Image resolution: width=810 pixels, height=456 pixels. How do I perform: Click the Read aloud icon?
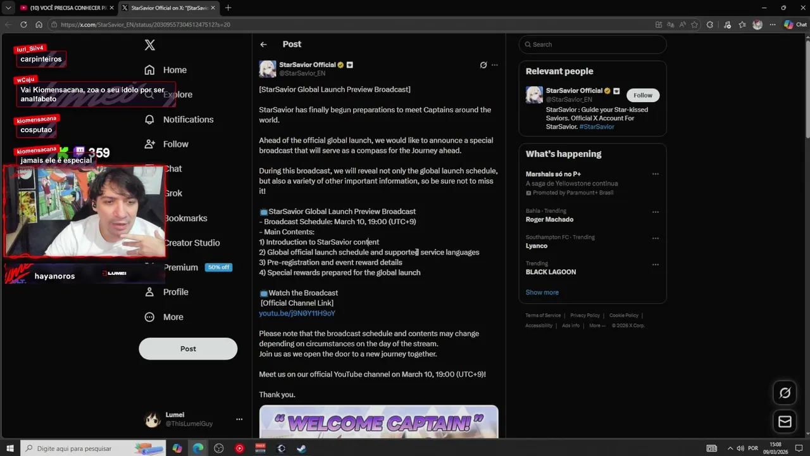pos(683,25)
